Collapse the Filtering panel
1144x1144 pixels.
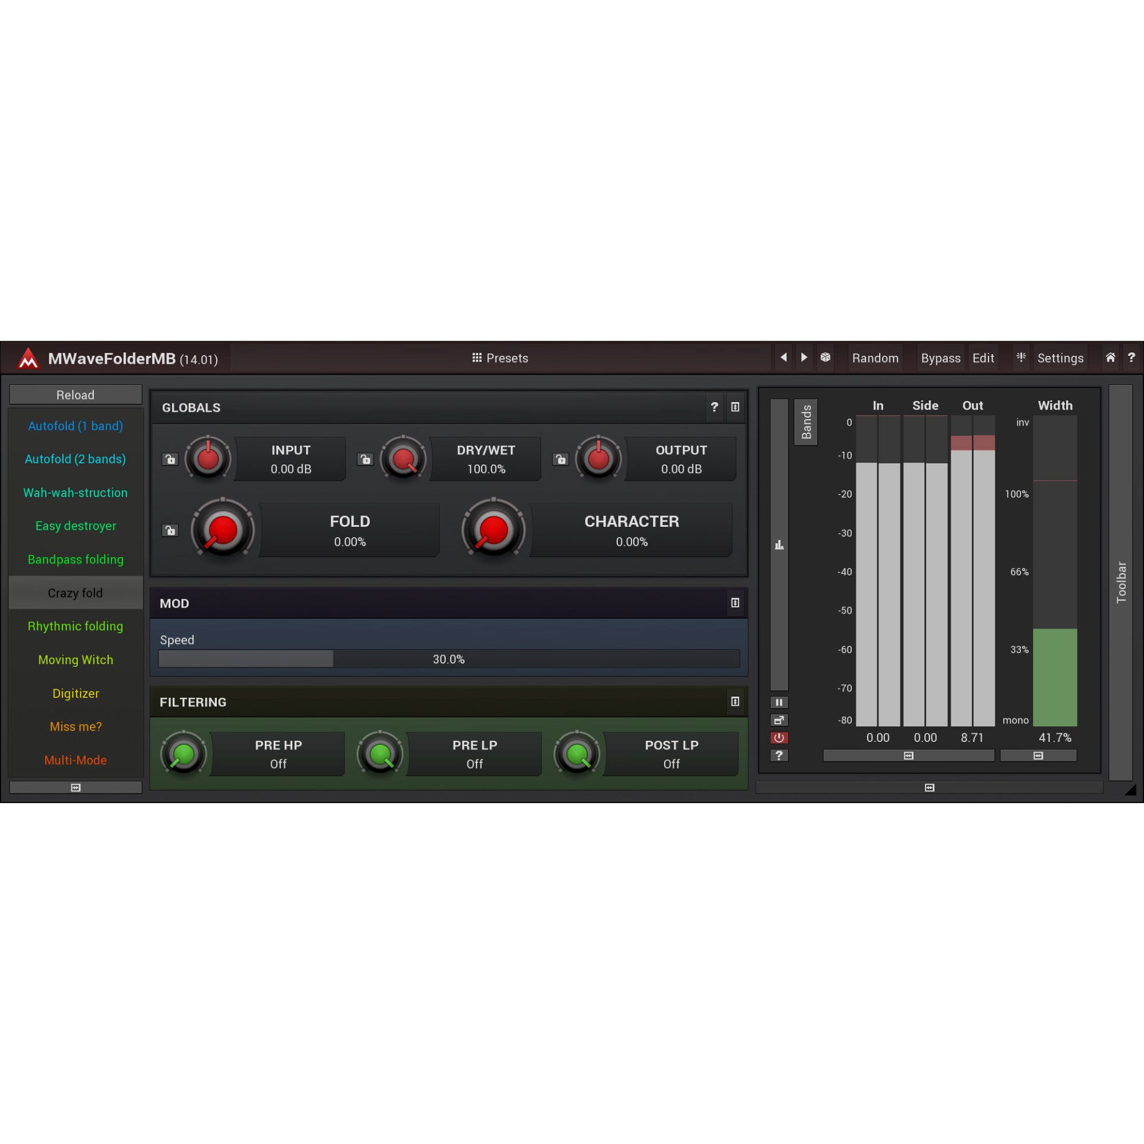point(735,702)
